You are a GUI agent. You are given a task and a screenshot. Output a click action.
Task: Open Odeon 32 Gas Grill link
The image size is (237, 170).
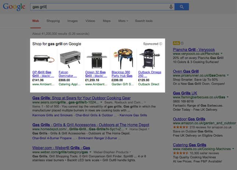click(x=96, y=74)
